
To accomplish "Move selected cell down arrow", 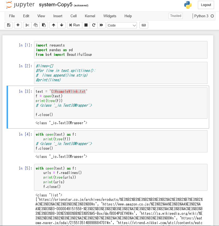I will [61, 25].
